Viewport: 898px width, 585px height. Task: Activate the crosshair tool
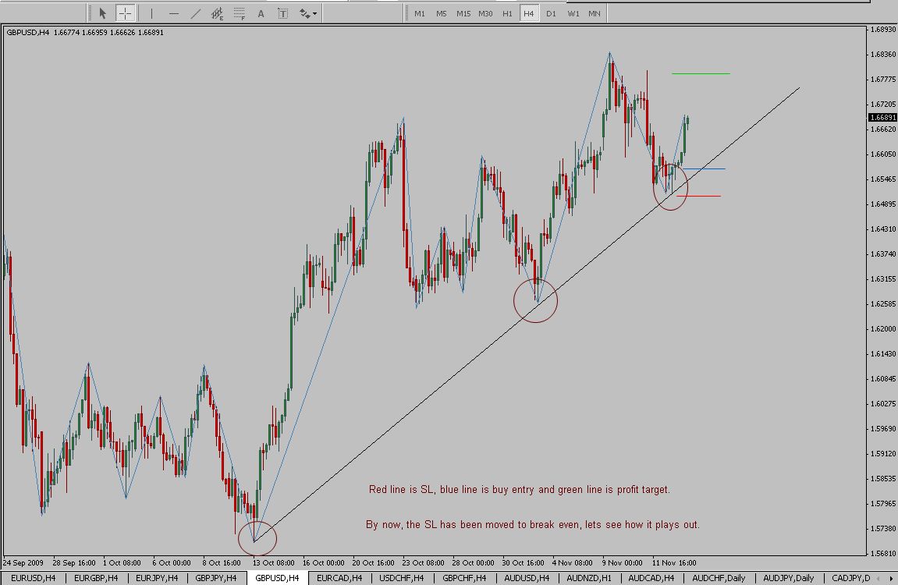[x=125, y=13]
